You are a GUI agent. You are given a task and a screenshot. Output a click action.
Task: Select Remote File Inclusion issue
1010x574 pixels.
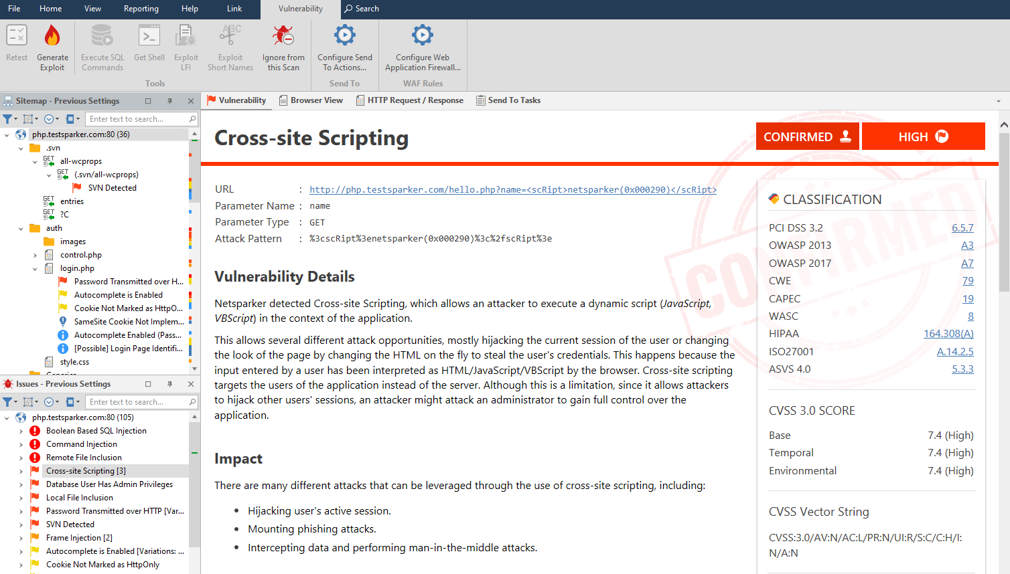point(84,458)
